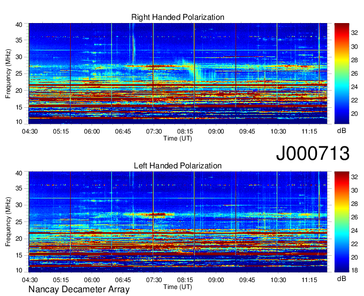Click the 'Nancay Decameter Array' caption
The height and width of the screenshot is (296, 364).
(79, 290)
